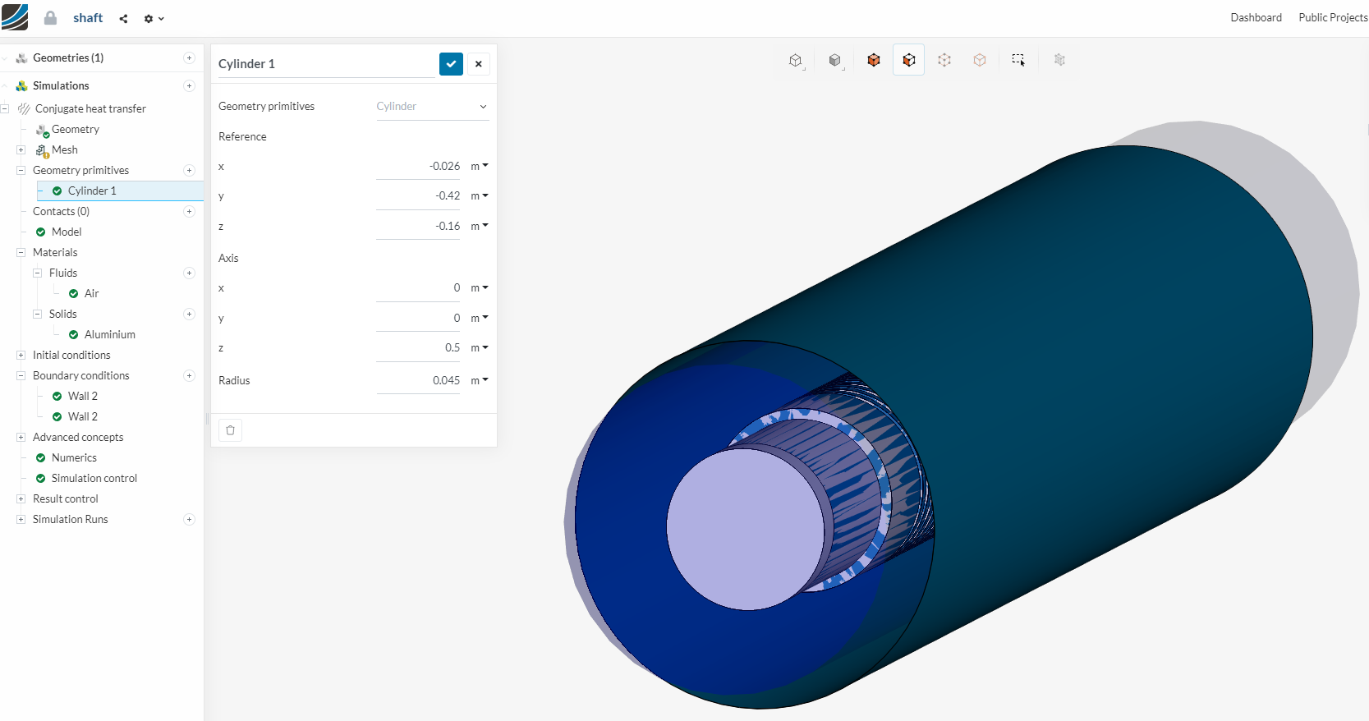
Task: Select the Air fluid material
Action: (91, 293)
